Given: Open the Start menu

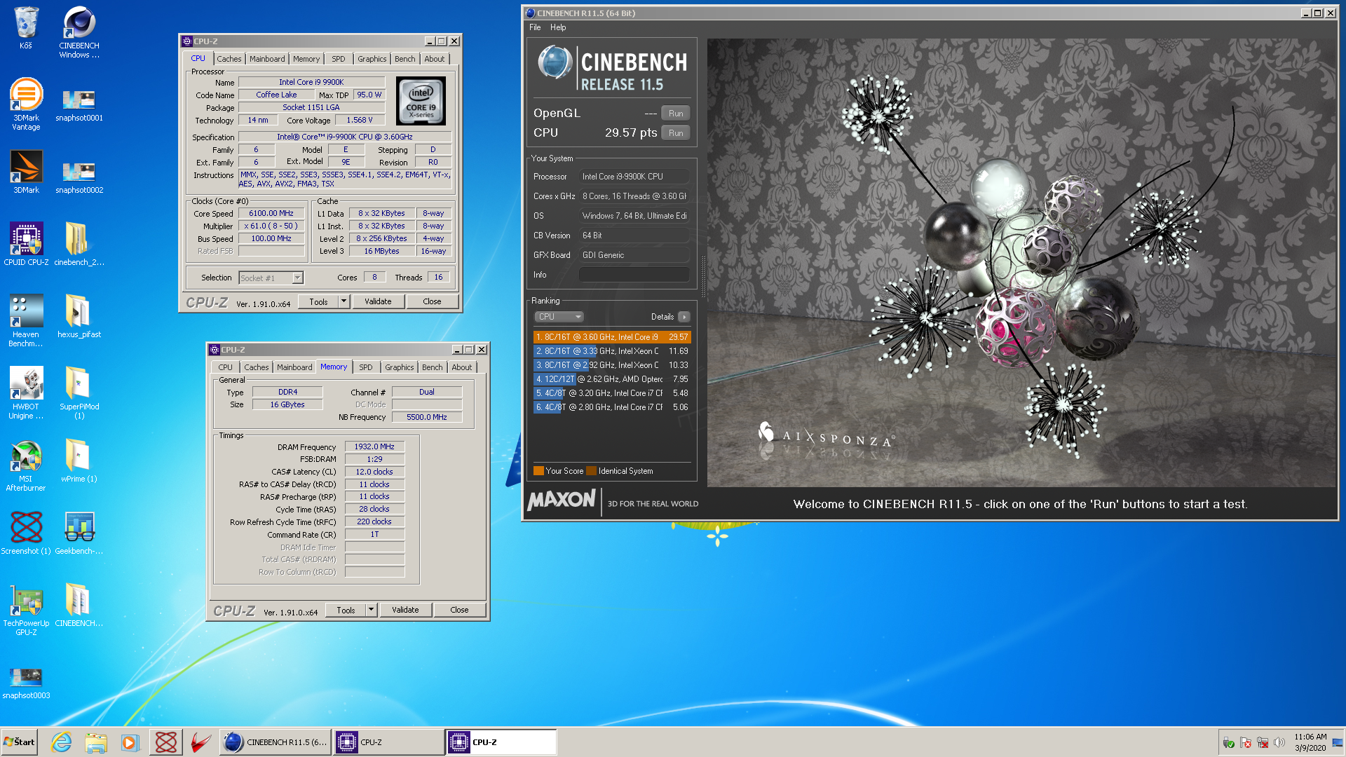Looking at the screenshot, I should [x=19, y=742].
